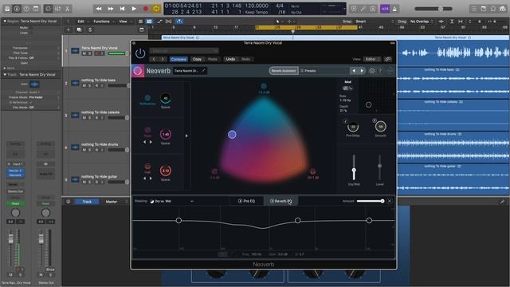Open the Browsers media button
The height and width of the screenshot is (287, 510).
pos(503,9)
